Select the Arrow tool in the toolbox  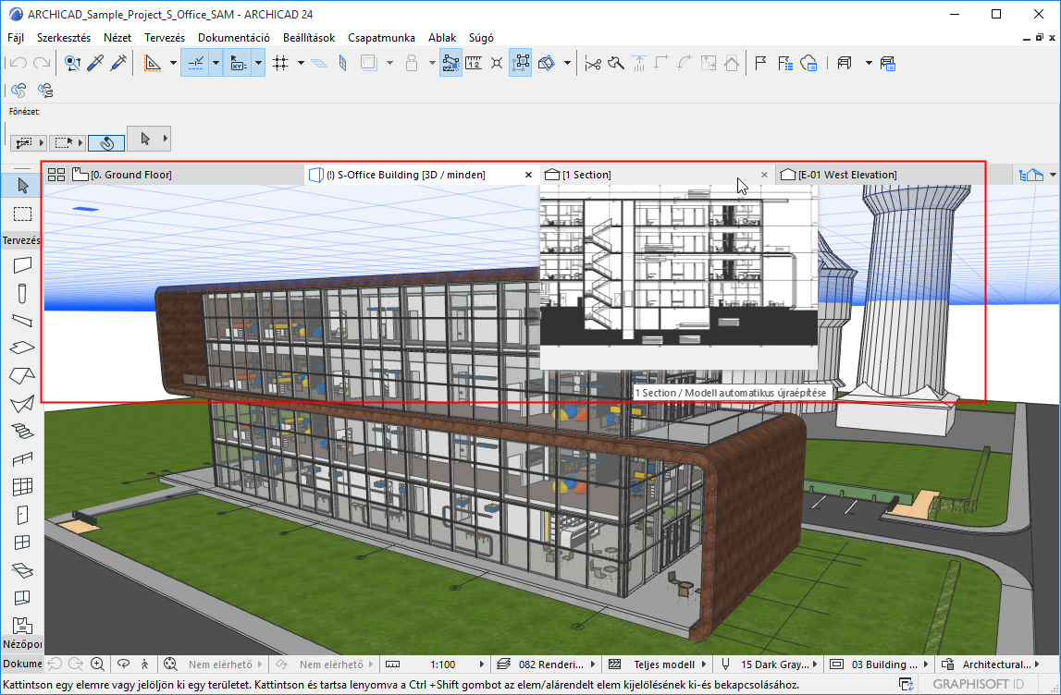23,186
